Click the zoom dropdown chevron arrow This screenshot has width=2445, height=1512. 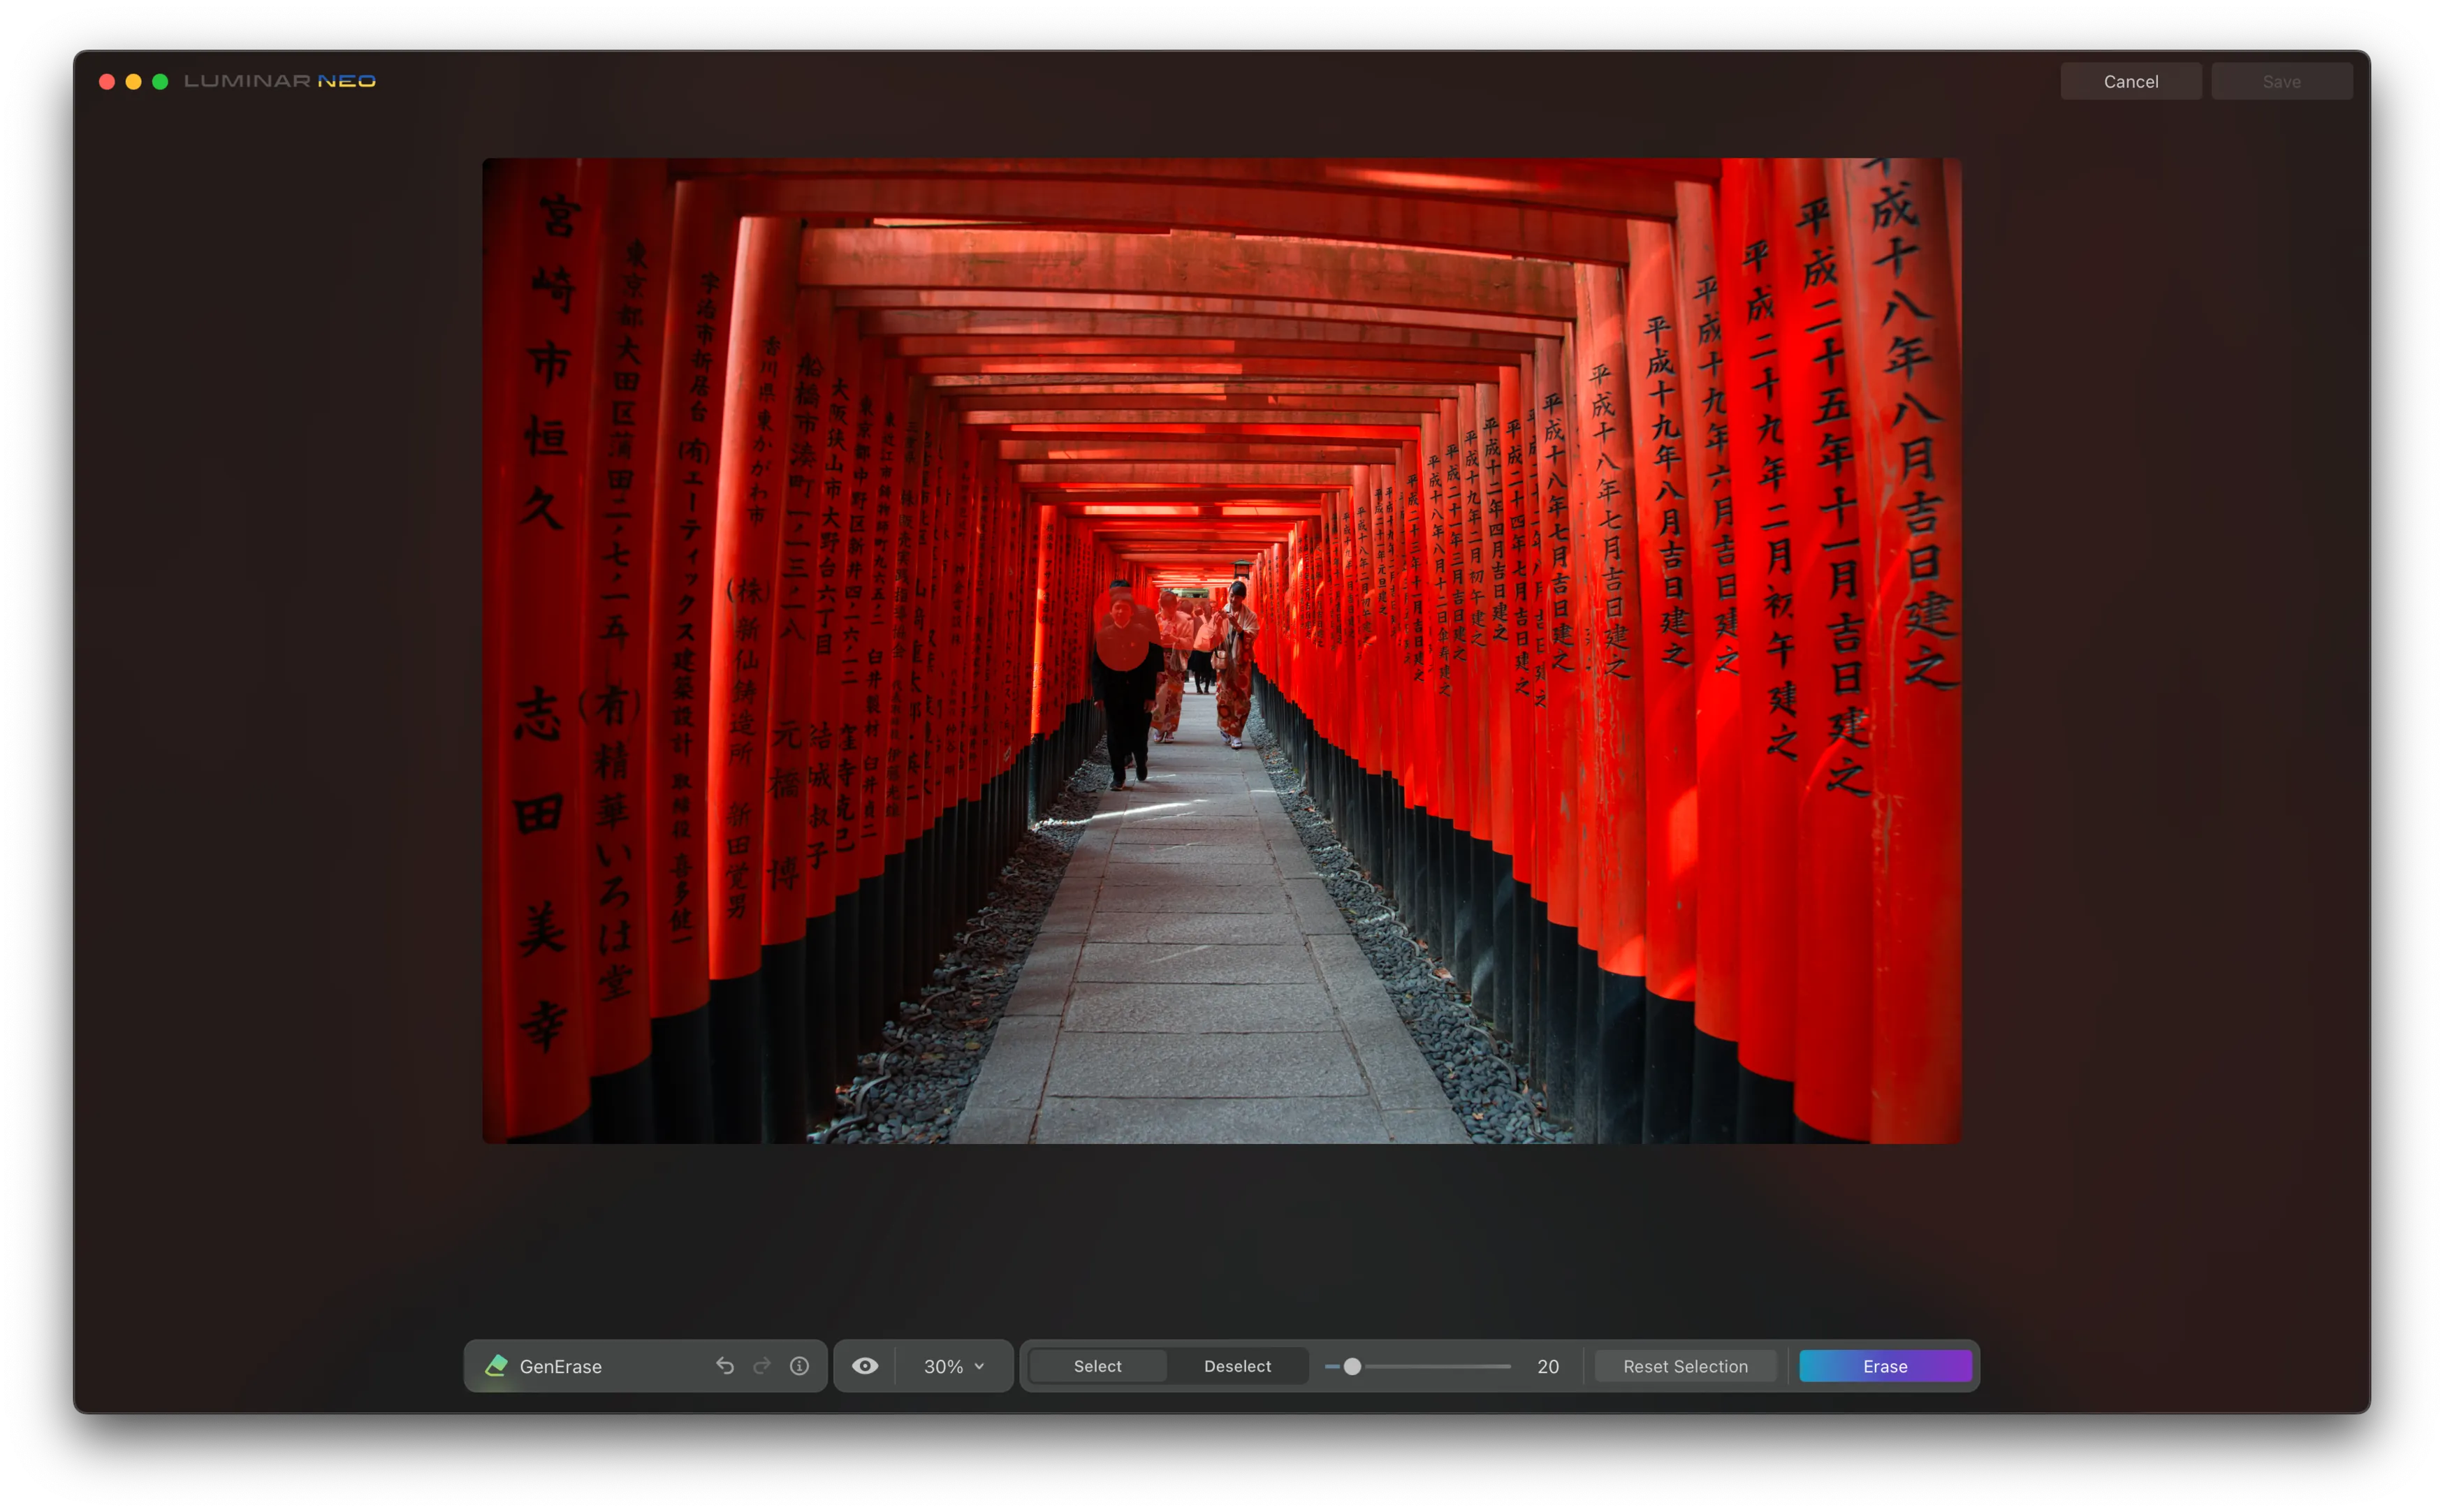point(980,1366)
